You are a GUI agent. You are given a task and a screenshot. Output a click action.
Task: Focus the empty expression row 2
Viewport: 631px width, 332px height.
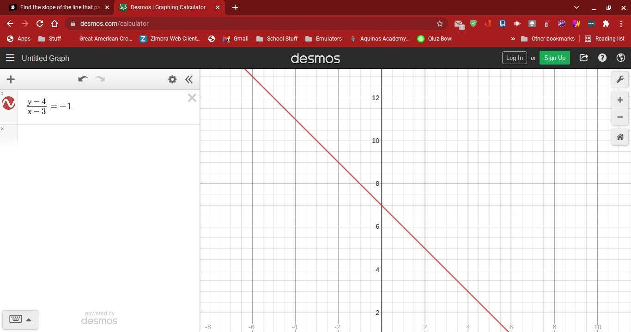click(108, 135)
